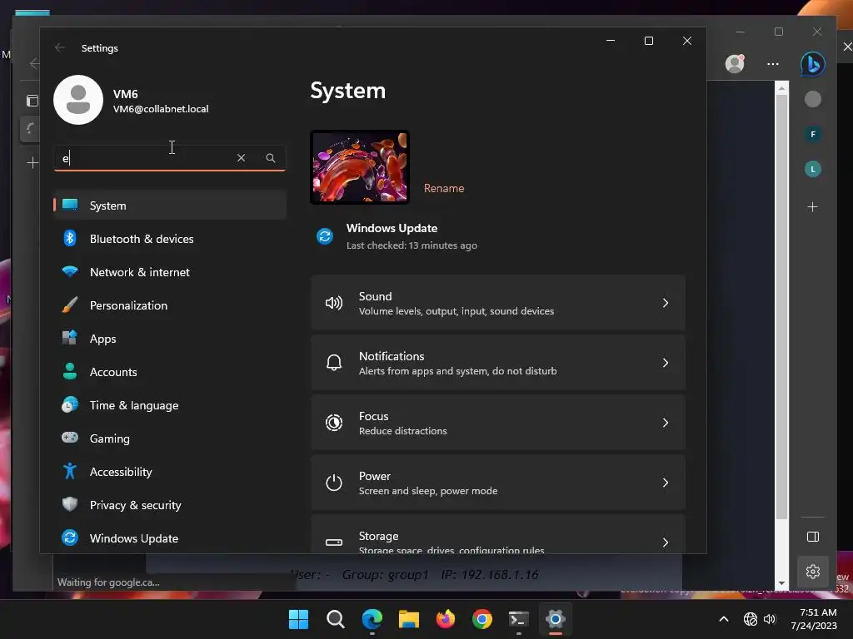The width and height of the screenshot is (853, 639).
Task: Click the Storage drive icon
Action: tap(334, 542)
